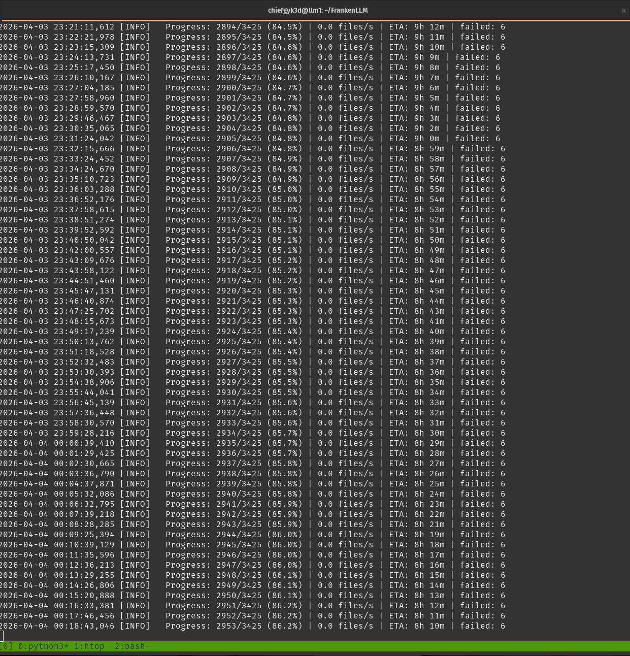Switch to tmux window 0:python3*
Screen dimensions: 630x656
pos(44,646)
